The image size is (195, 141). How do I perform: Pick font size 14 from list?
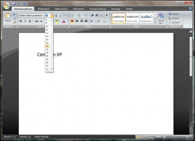click(47, 36)
